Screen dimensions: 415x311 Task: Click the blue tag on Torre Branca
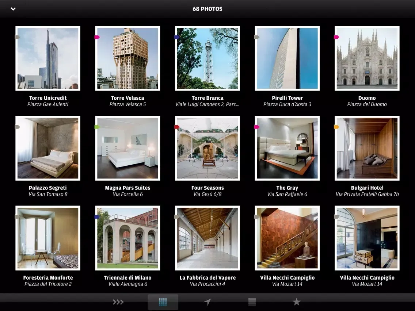point(177,37)
